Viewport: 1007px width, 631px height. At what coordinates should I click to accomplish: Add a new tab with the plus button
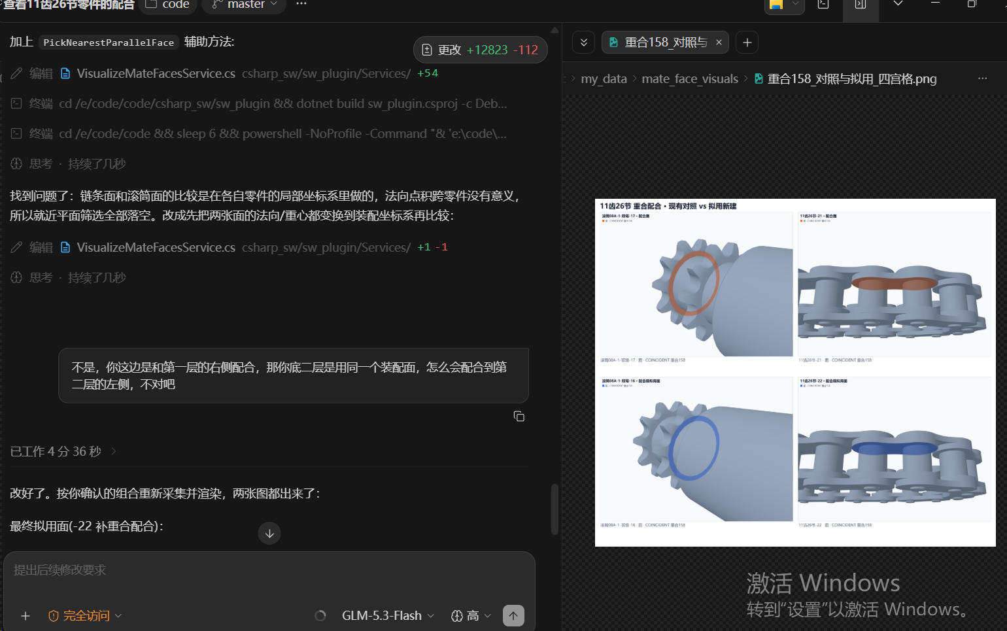coord(747,43)
